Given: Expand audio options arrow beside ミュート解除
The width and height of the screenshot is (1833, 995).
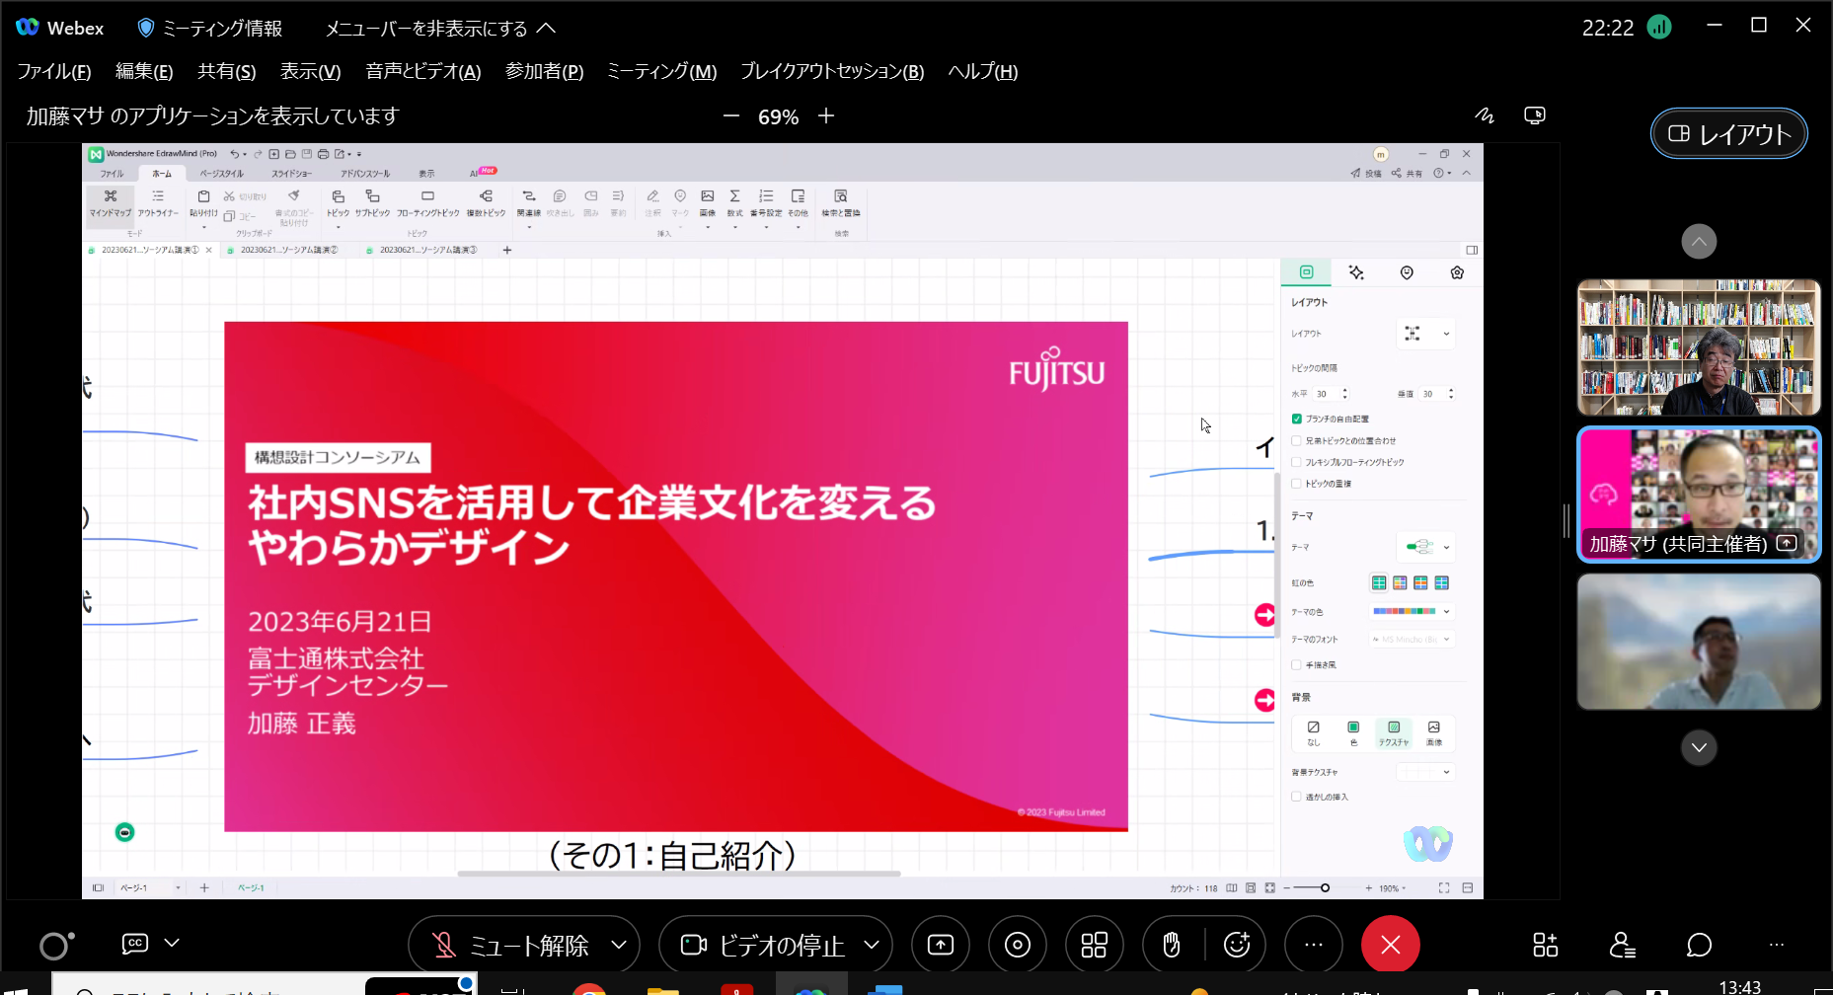Looking at the screenshot, I should coord(619,945).
